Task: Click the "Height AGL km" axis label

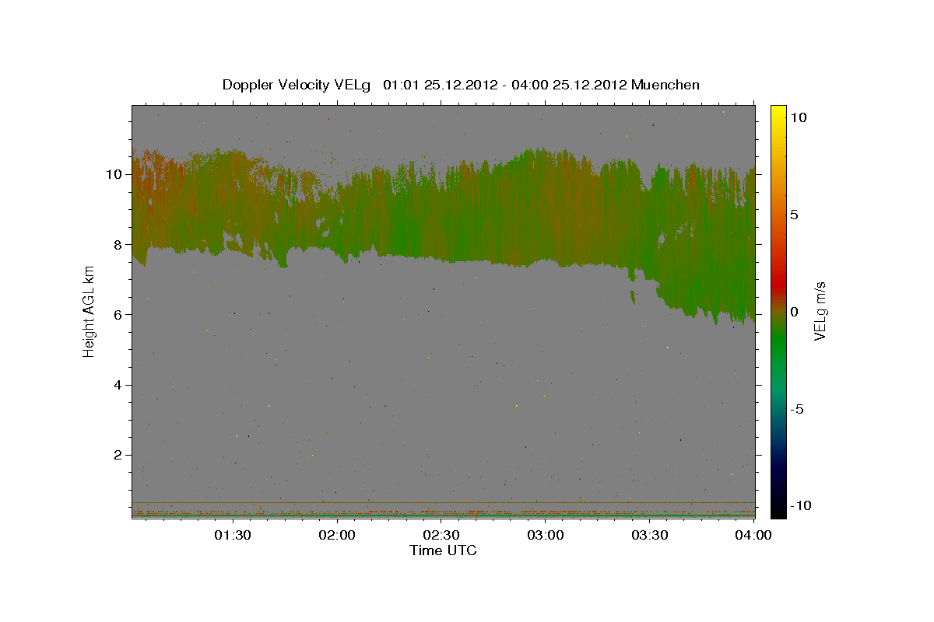Action: click(89, 312)
